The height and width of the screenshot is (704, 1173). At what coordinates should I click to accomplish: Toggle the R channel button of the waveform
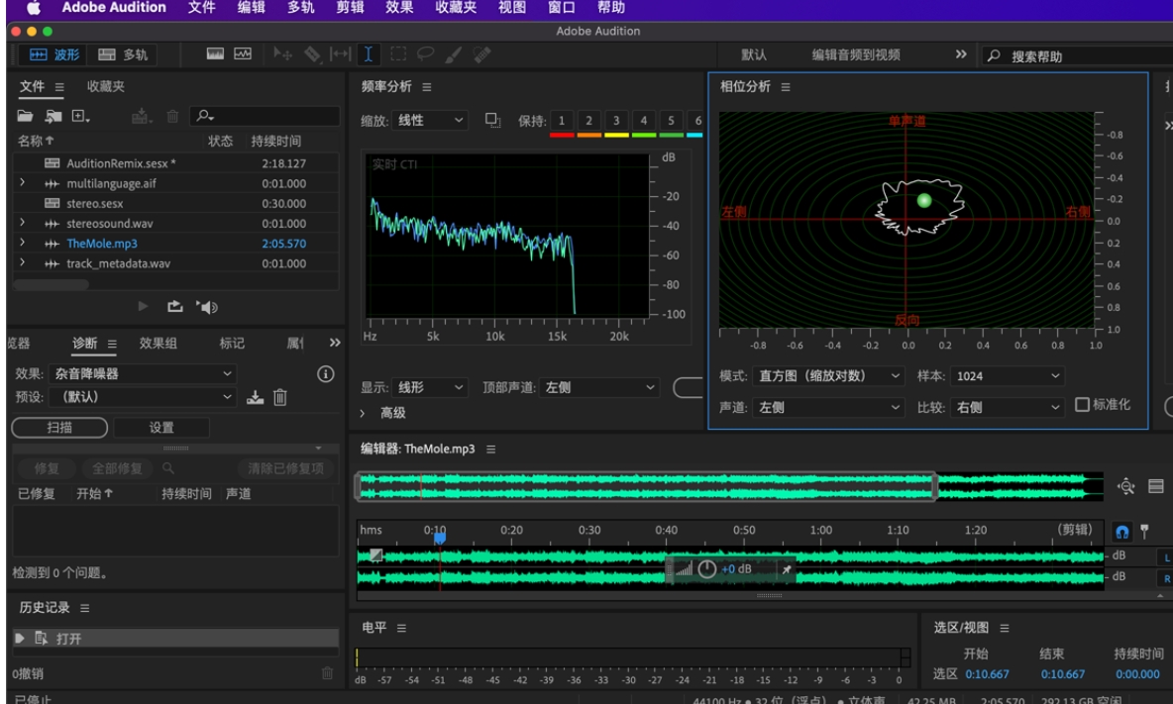1165,578
